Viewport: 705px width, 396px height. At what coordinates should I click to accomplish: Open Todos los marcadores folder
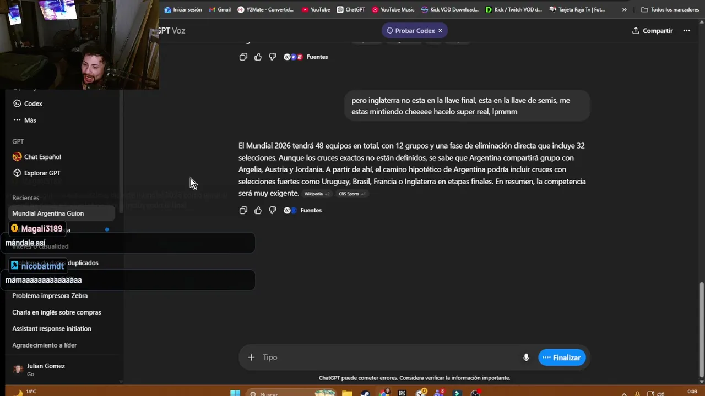tap(670, 9)
